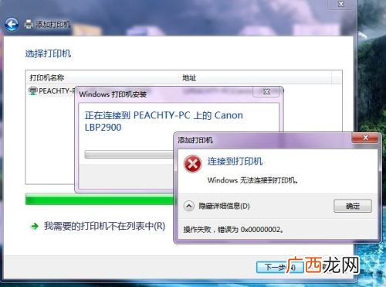This screenshot has width=386, height=287.
Task: Click 选择打印机 heading text
Action: (x=48, y=53)
